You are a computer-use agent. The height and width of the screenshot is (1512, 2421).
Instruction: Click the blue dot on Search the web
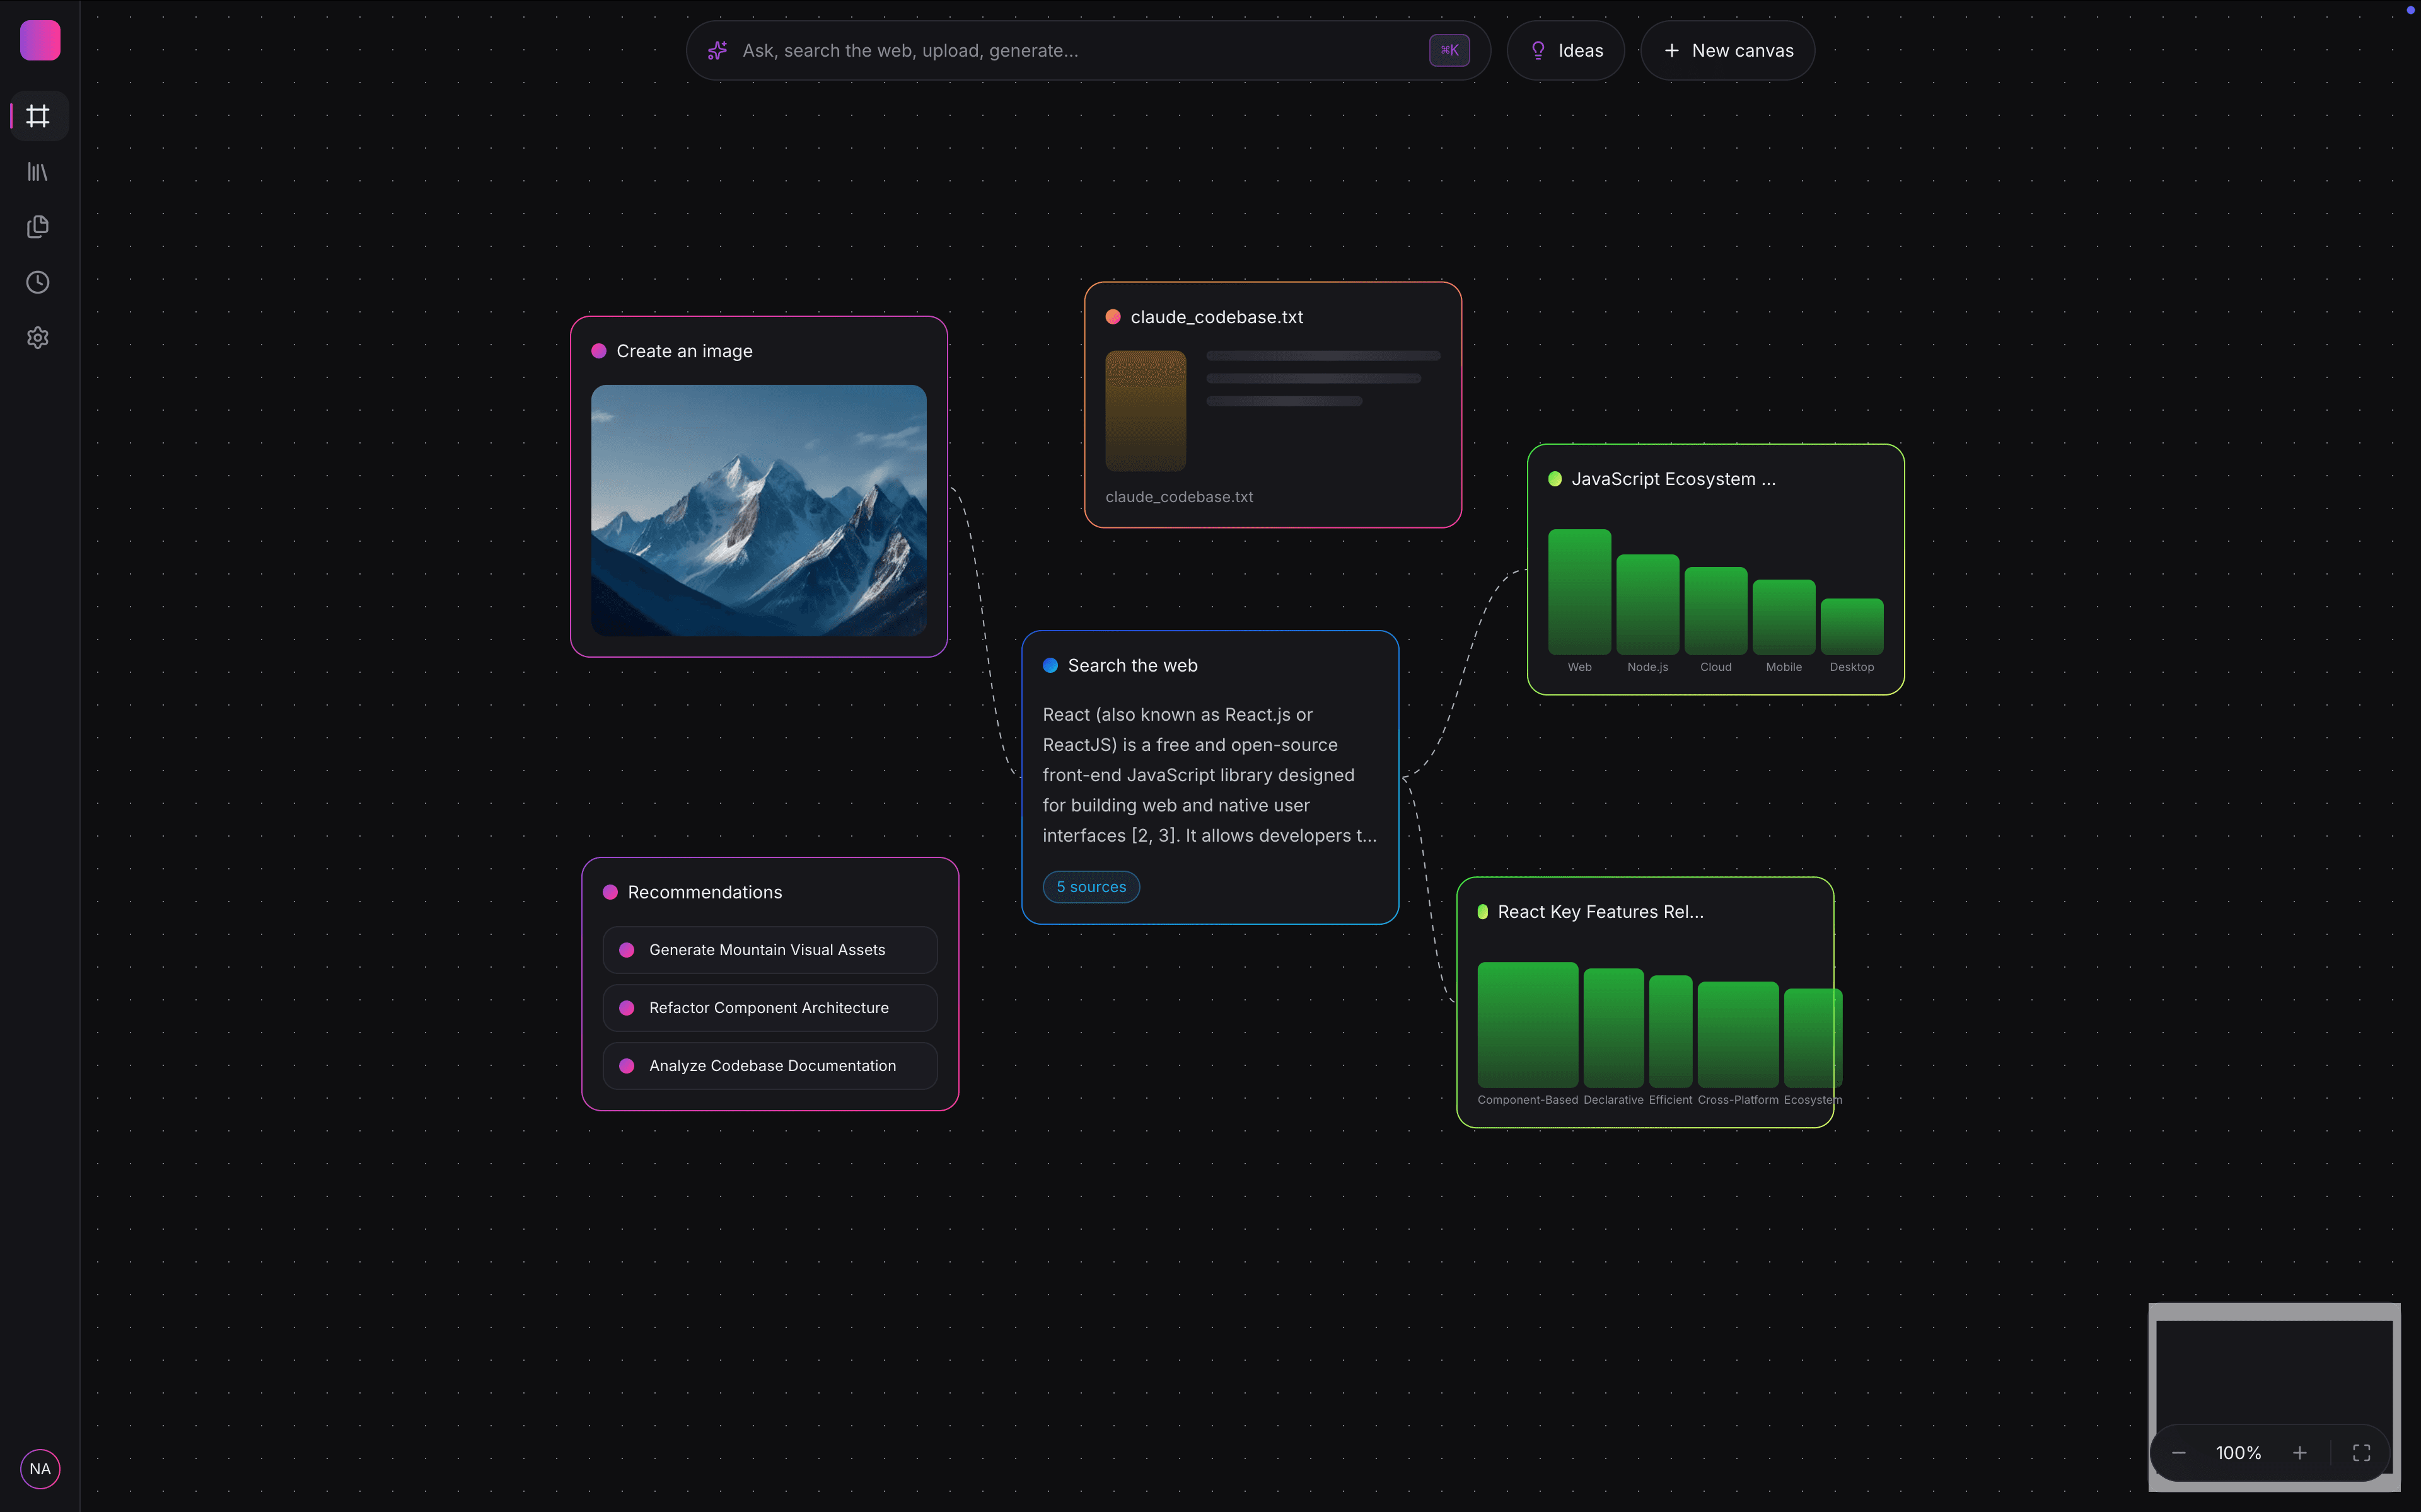click(x=1050, y=666)
